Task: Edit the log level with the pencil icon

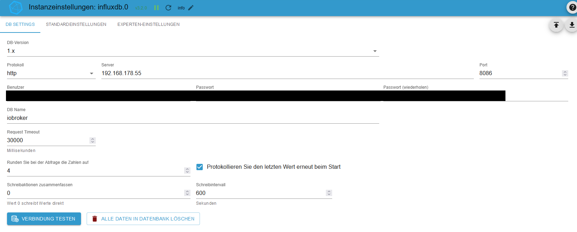Action: point(191,8)
